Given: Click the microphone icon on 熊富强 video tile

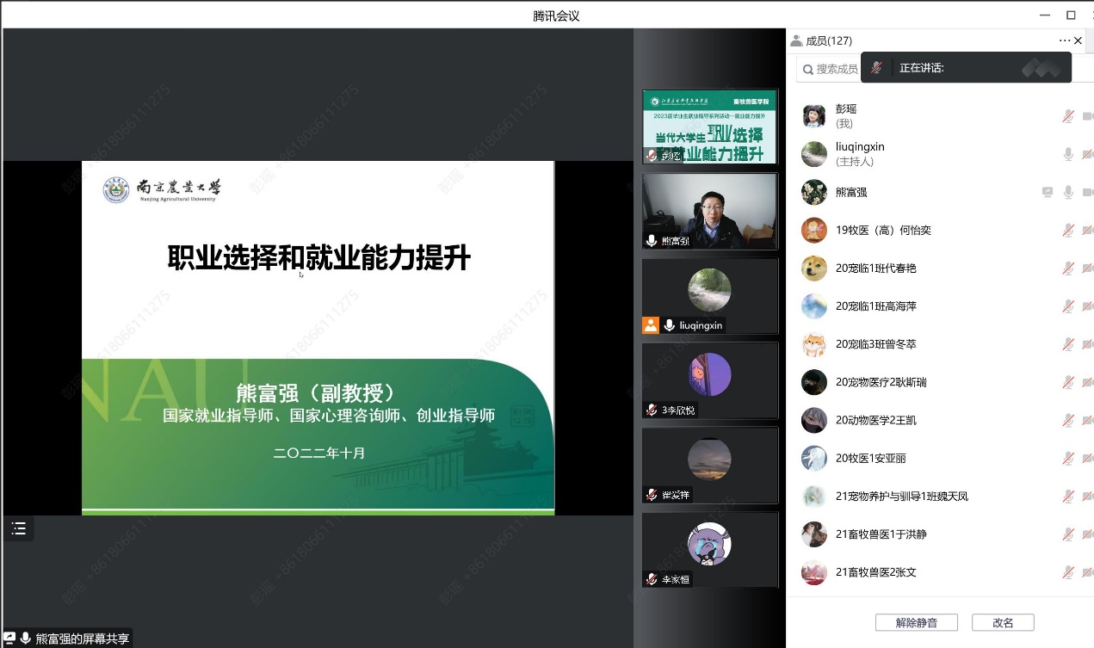Looking at the screenshot, I should pyautogui.click(x=652, y=241).
